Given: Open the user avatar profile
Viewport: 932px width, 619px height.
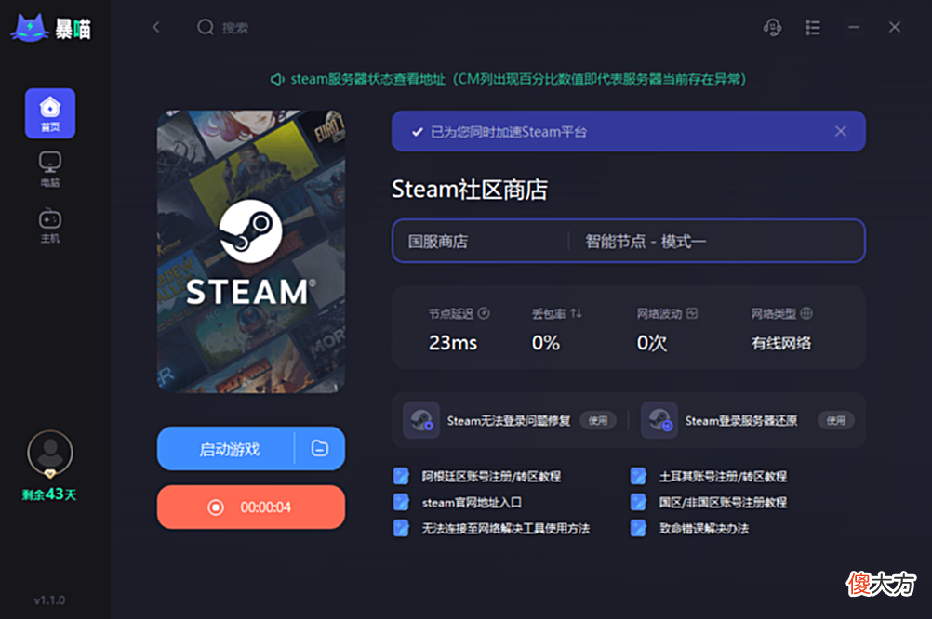Looking at the screenshot, I should click(x=50, y=454).
